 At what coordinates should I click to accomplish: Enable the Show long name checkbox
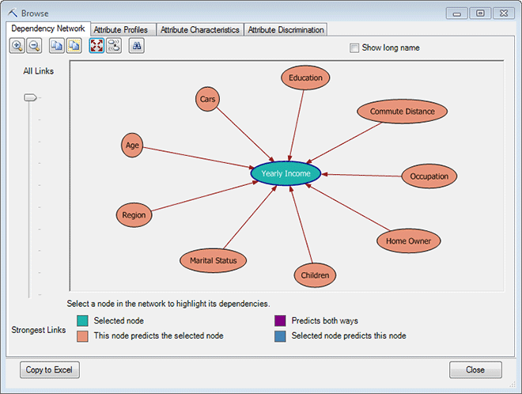click(354, 48)
